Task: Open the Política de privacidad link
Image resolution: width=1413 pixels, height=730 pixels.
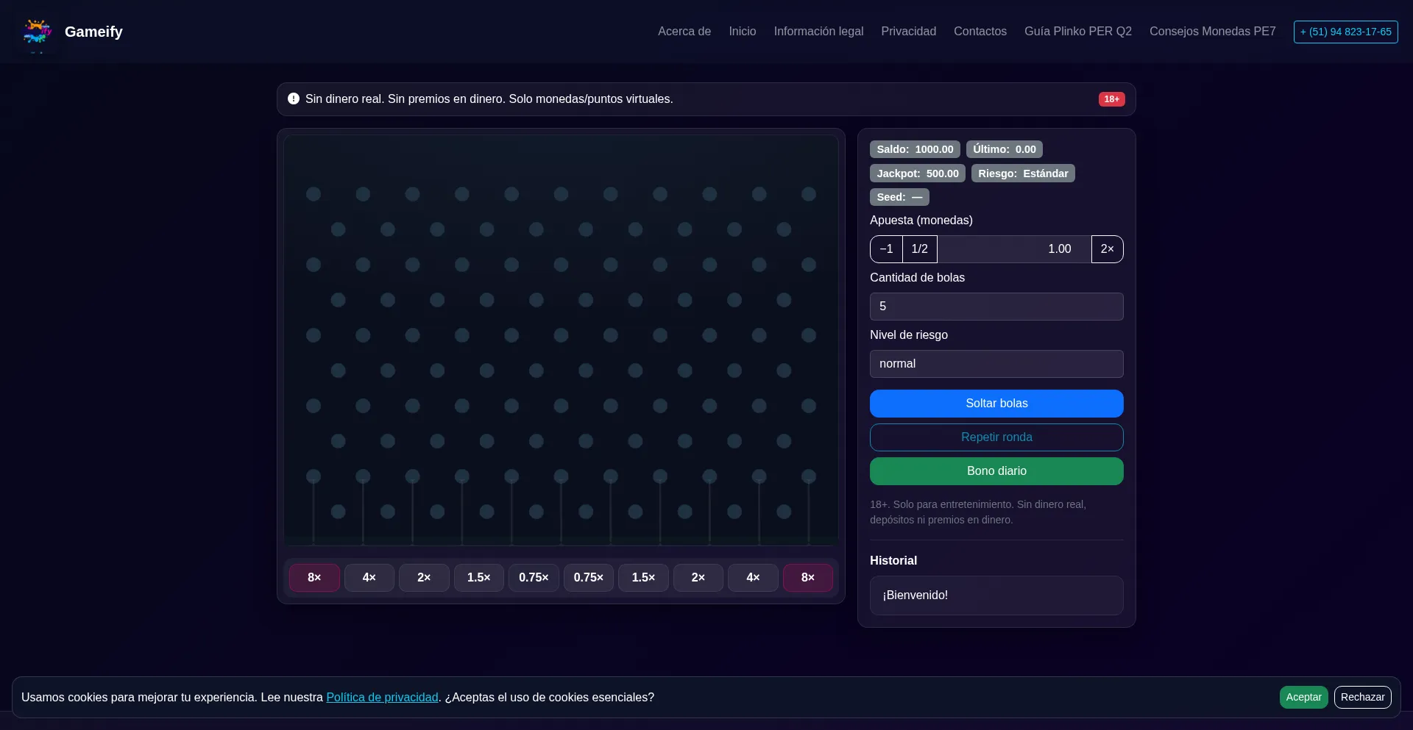Action: [x=382, y=697]
